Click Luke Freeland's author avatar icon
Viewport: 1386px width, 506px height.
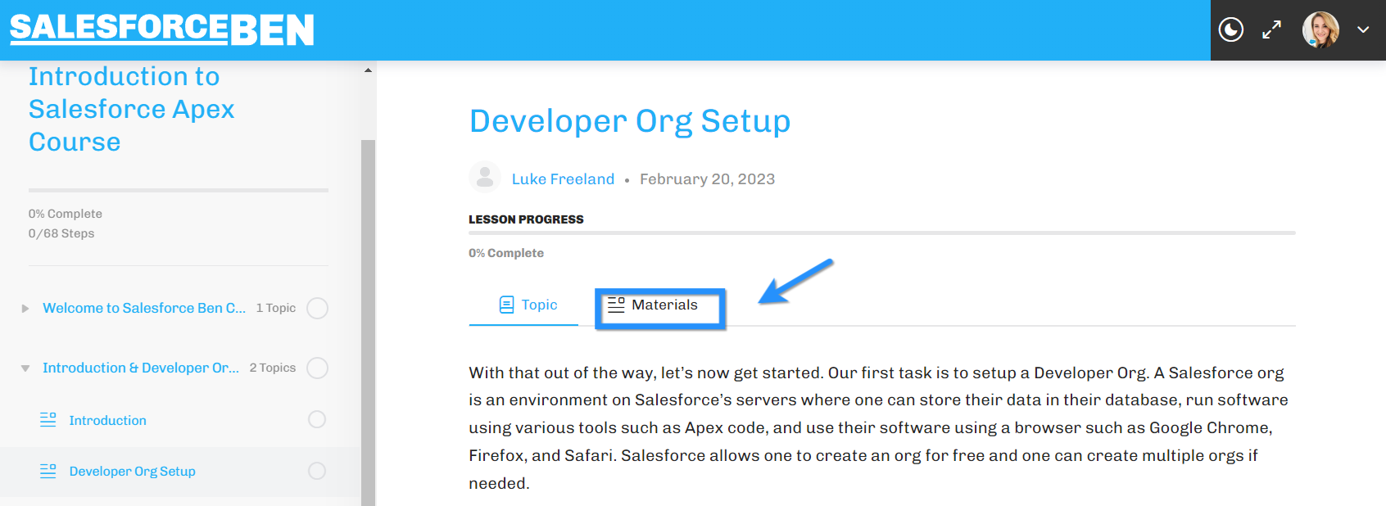(485, 178)
